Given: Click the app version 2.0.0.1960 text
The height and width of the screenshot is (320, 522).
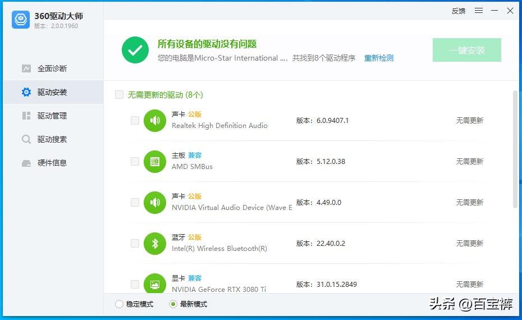Looking at the screenshot, I should pos(64,26).
